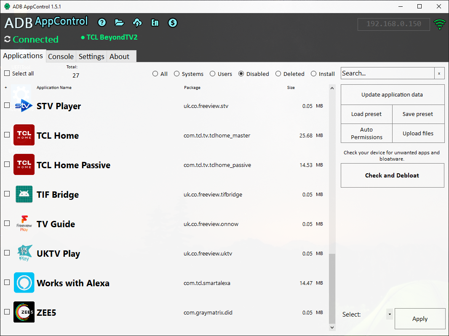Click Update application data button
This screenshot has height=336, width=449.
point(392,94)
